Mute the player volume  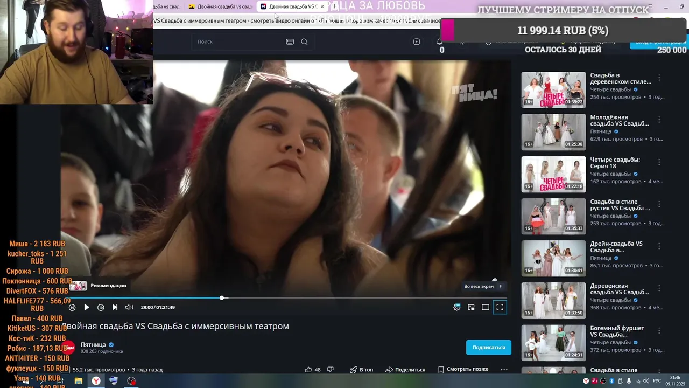129,307
